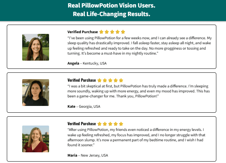Click first star in Angela's review rating
Image resolution: width=226 pixels, height=163 pixels.
(101, 32)
